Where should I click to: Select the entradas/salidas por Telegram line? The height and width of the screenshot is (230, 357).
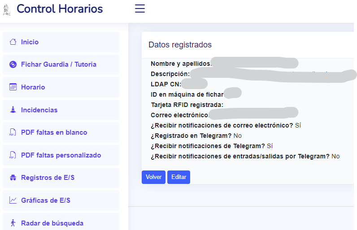[245, 157]
